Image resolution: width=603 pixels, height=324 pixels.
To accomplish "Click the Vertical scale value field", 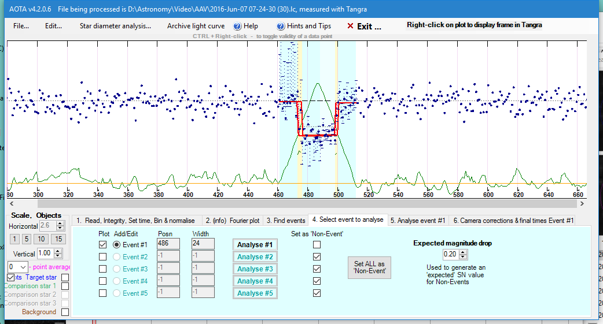I will click(46, 254).
